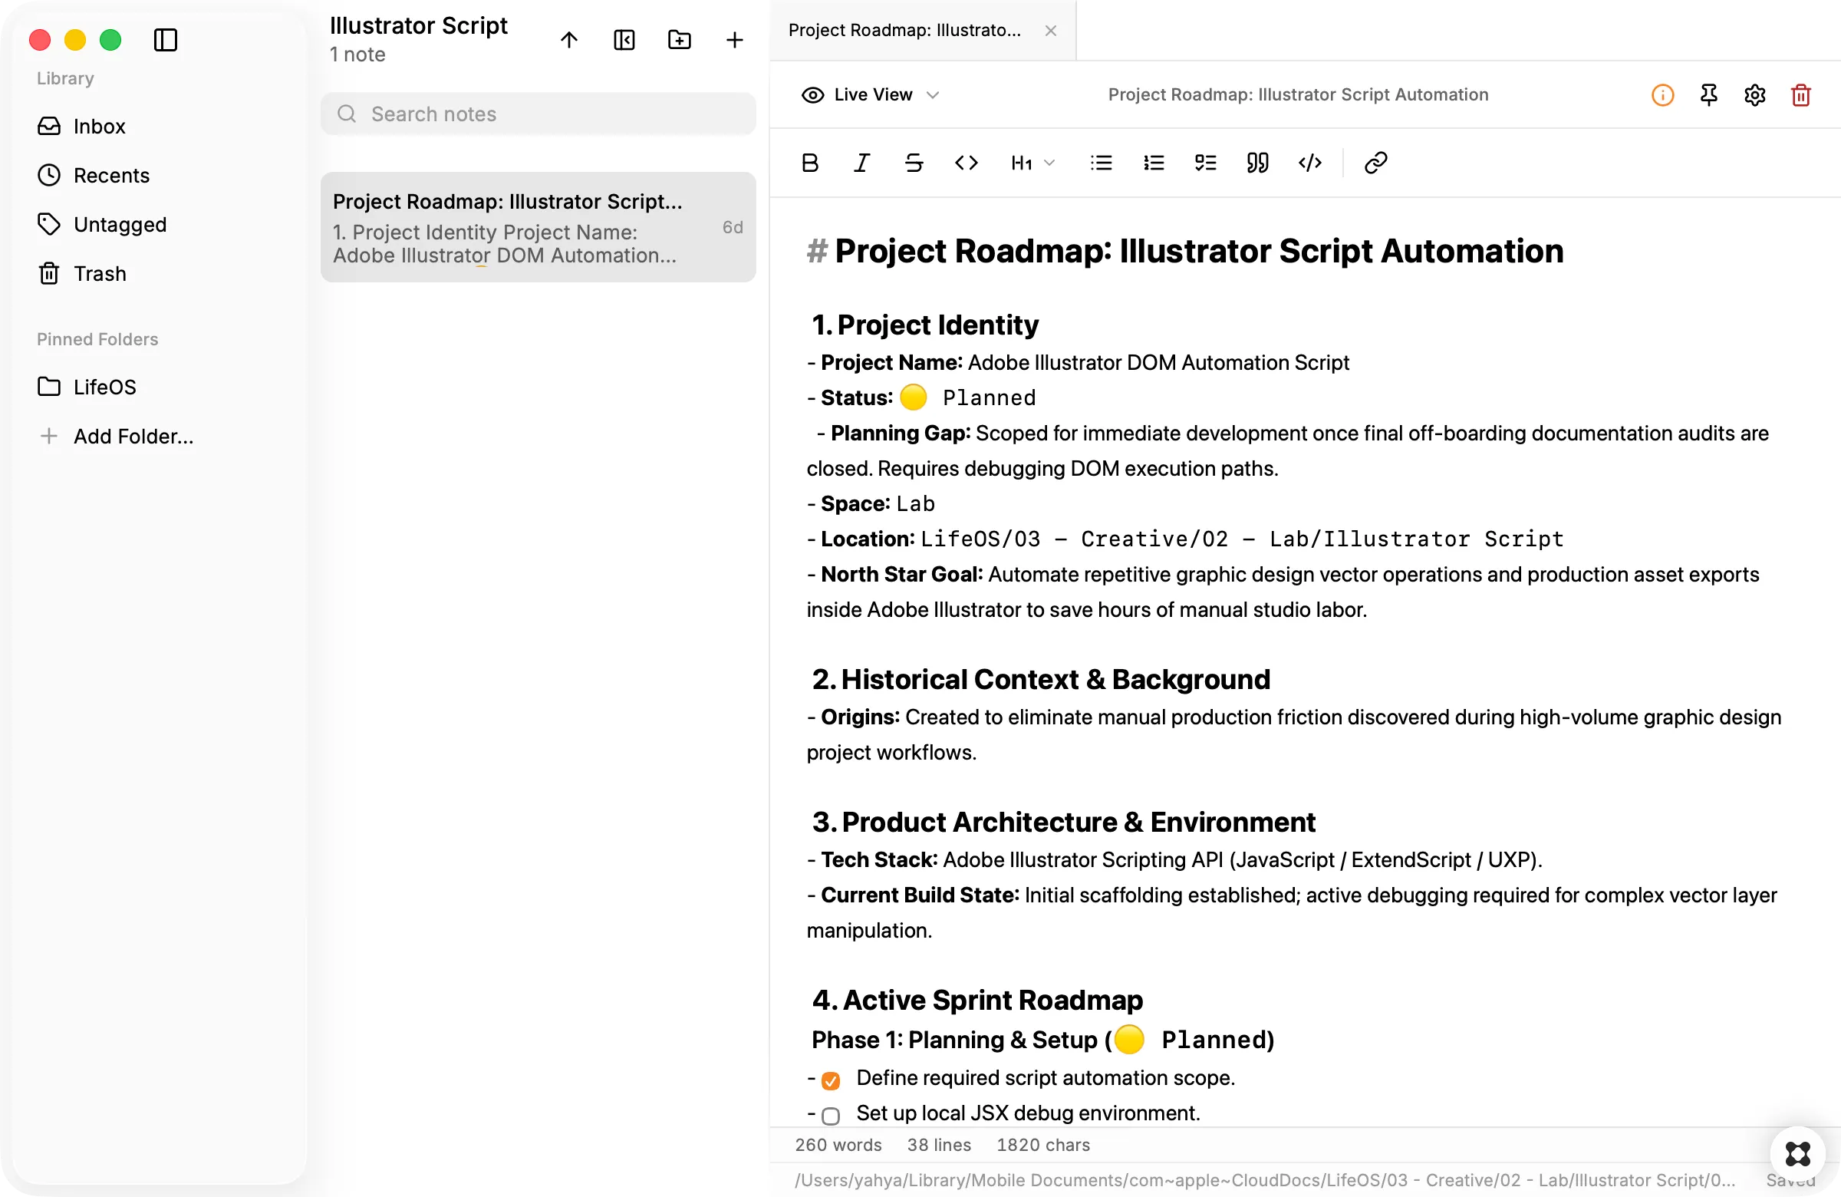Click the '260 words' count
1841x1197 pixels.
pos(838,1144)
